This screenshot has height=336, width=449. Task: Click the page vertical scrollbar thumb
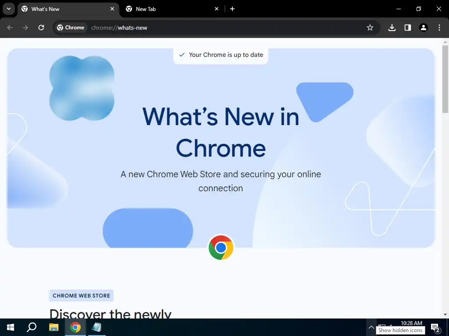[x=445, y=79]
